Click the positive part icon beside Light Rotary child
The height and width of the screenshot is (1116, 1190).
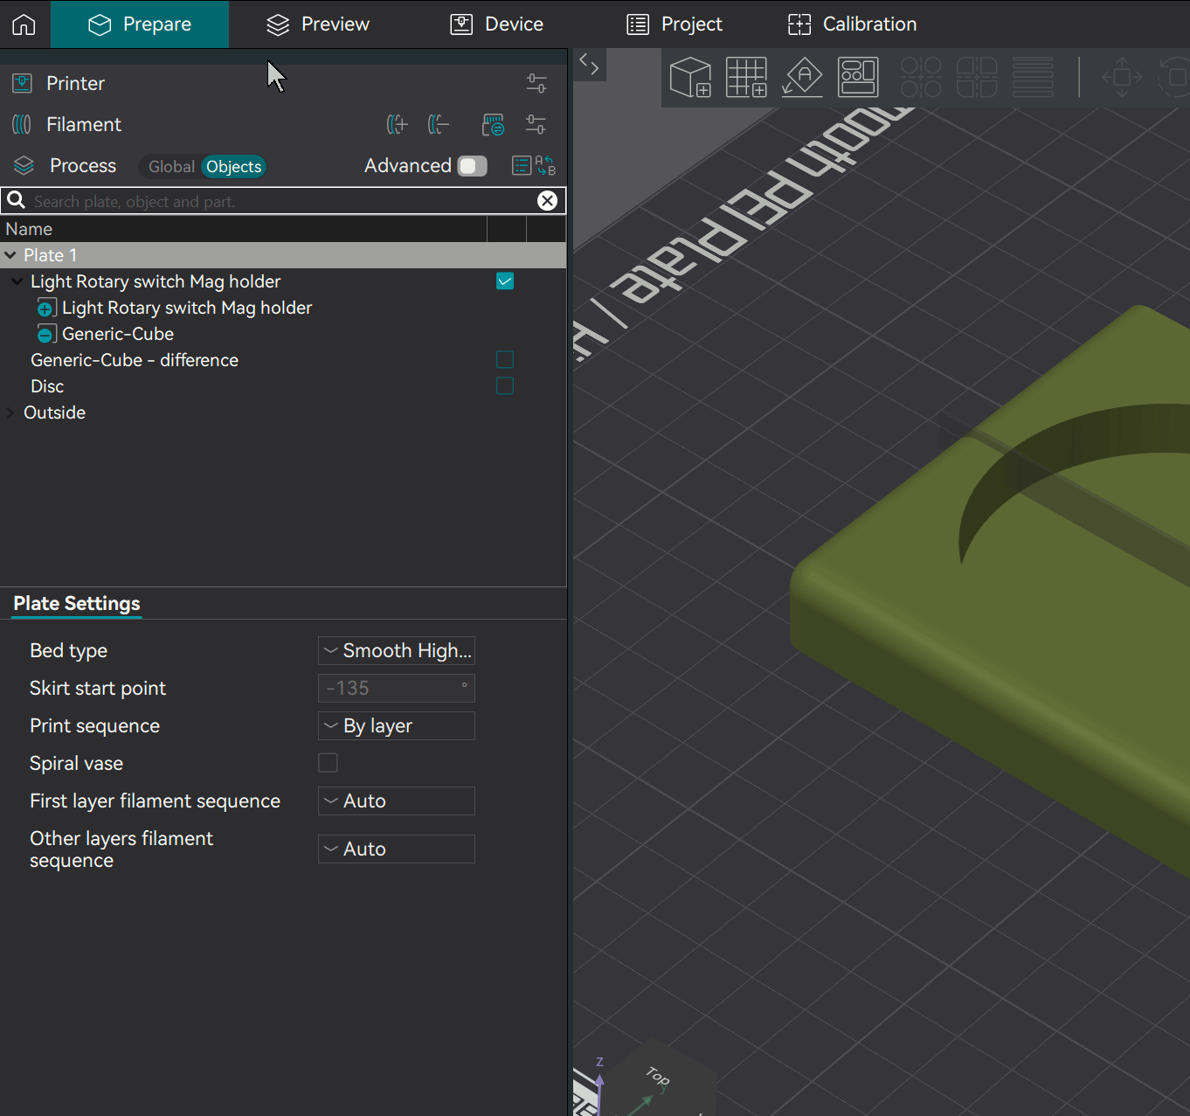tap(46, 308)
